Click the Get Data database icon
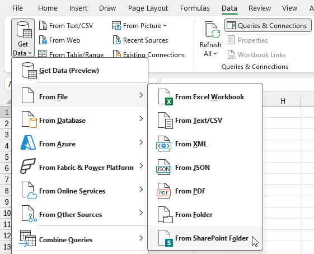This screenshot has height=254, width=314. (24, 30)
